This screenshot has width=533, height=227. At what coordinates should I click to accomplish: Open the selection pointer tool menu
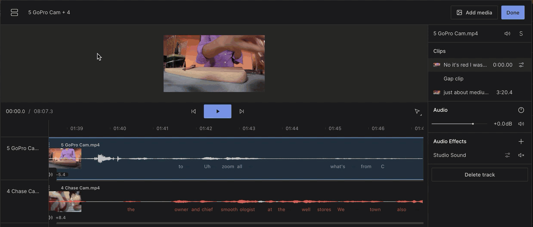coord(417,112)
